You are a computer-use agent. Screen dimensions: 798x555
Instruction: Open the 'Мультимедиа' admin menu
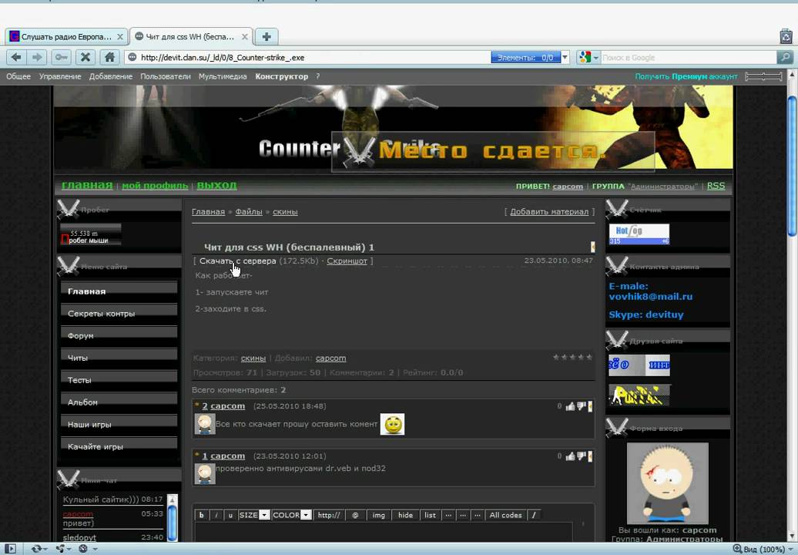tap(223, 76)
